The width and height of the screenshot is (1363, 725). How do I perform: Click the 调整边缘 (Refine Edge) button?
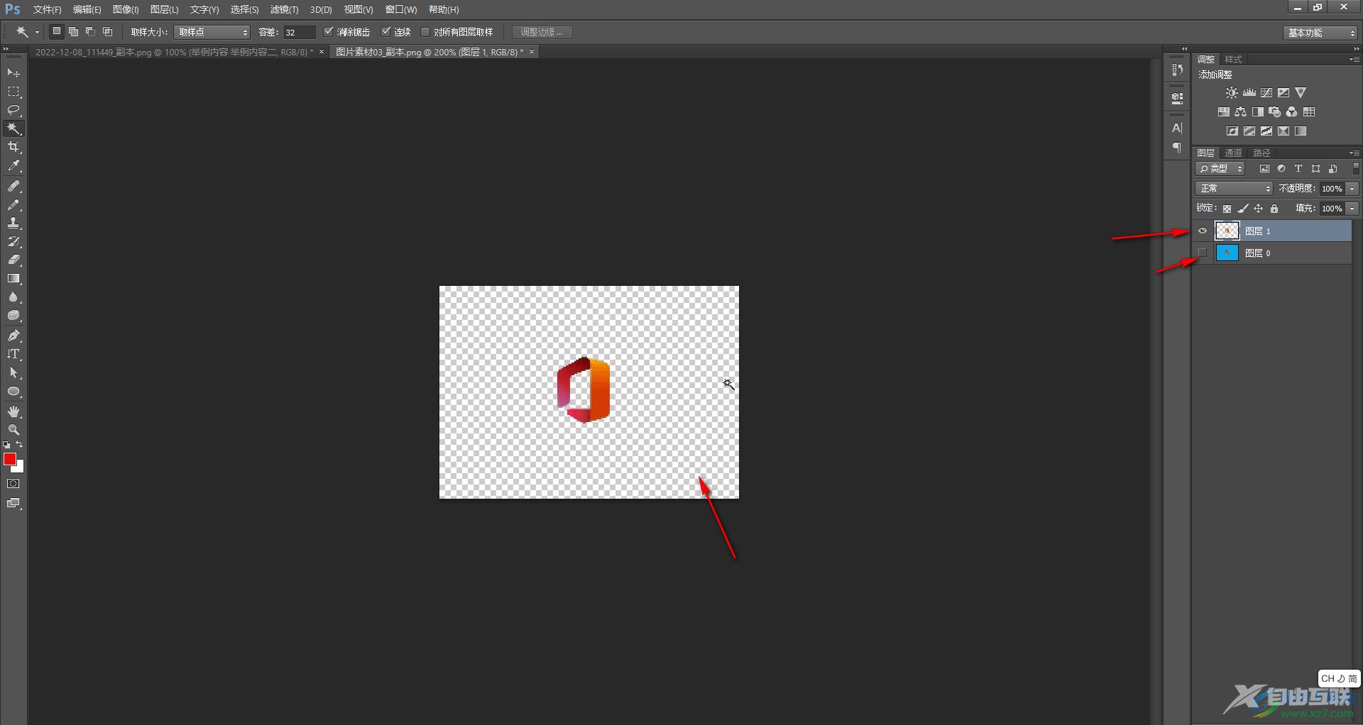[542, 32]
